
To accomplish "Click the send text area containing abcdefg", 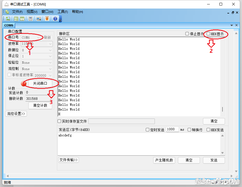I will (139, 144).
